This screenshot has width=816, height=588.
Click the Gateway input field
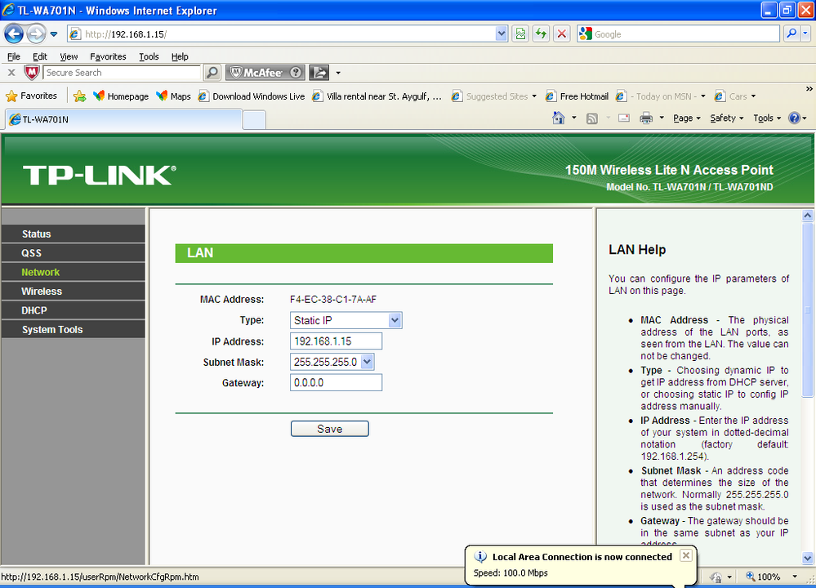point(336,382)
